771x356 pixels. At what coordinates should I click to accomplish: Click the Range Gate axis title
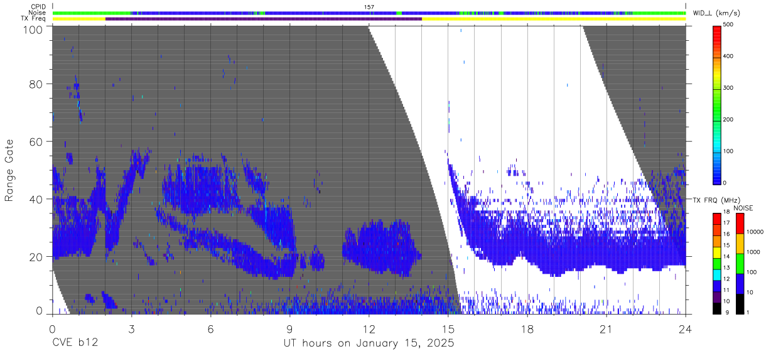click(x=9, y=170)
